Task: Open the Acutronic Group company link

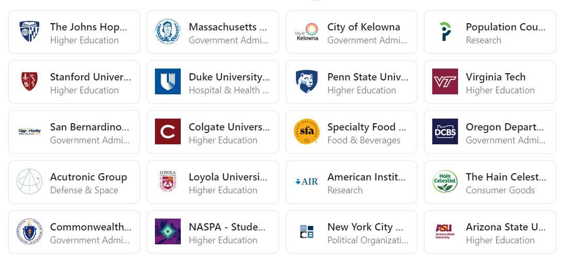Action: pos(88,177)
